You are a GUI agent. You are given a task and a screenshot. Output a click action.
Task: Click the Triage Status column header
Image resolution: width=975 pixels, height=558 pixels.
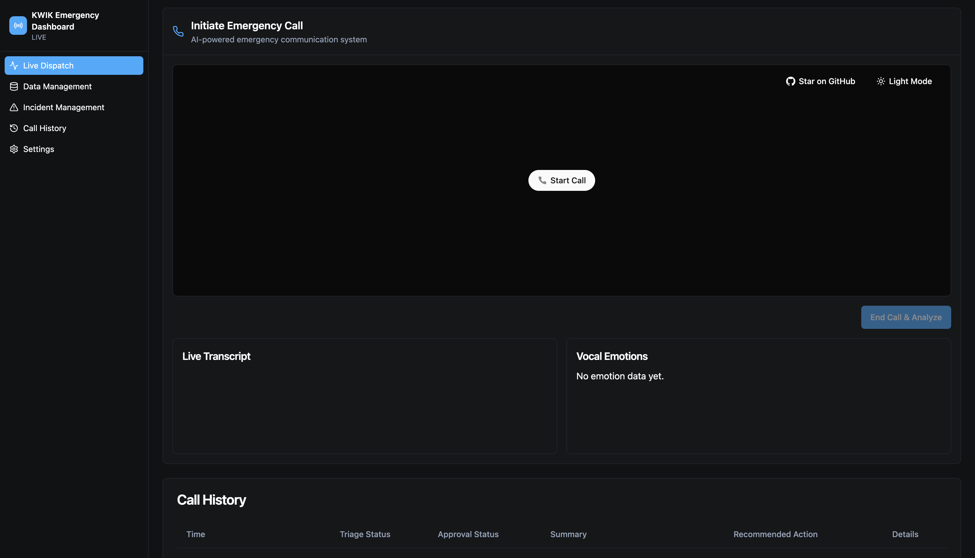pos(365,534)
